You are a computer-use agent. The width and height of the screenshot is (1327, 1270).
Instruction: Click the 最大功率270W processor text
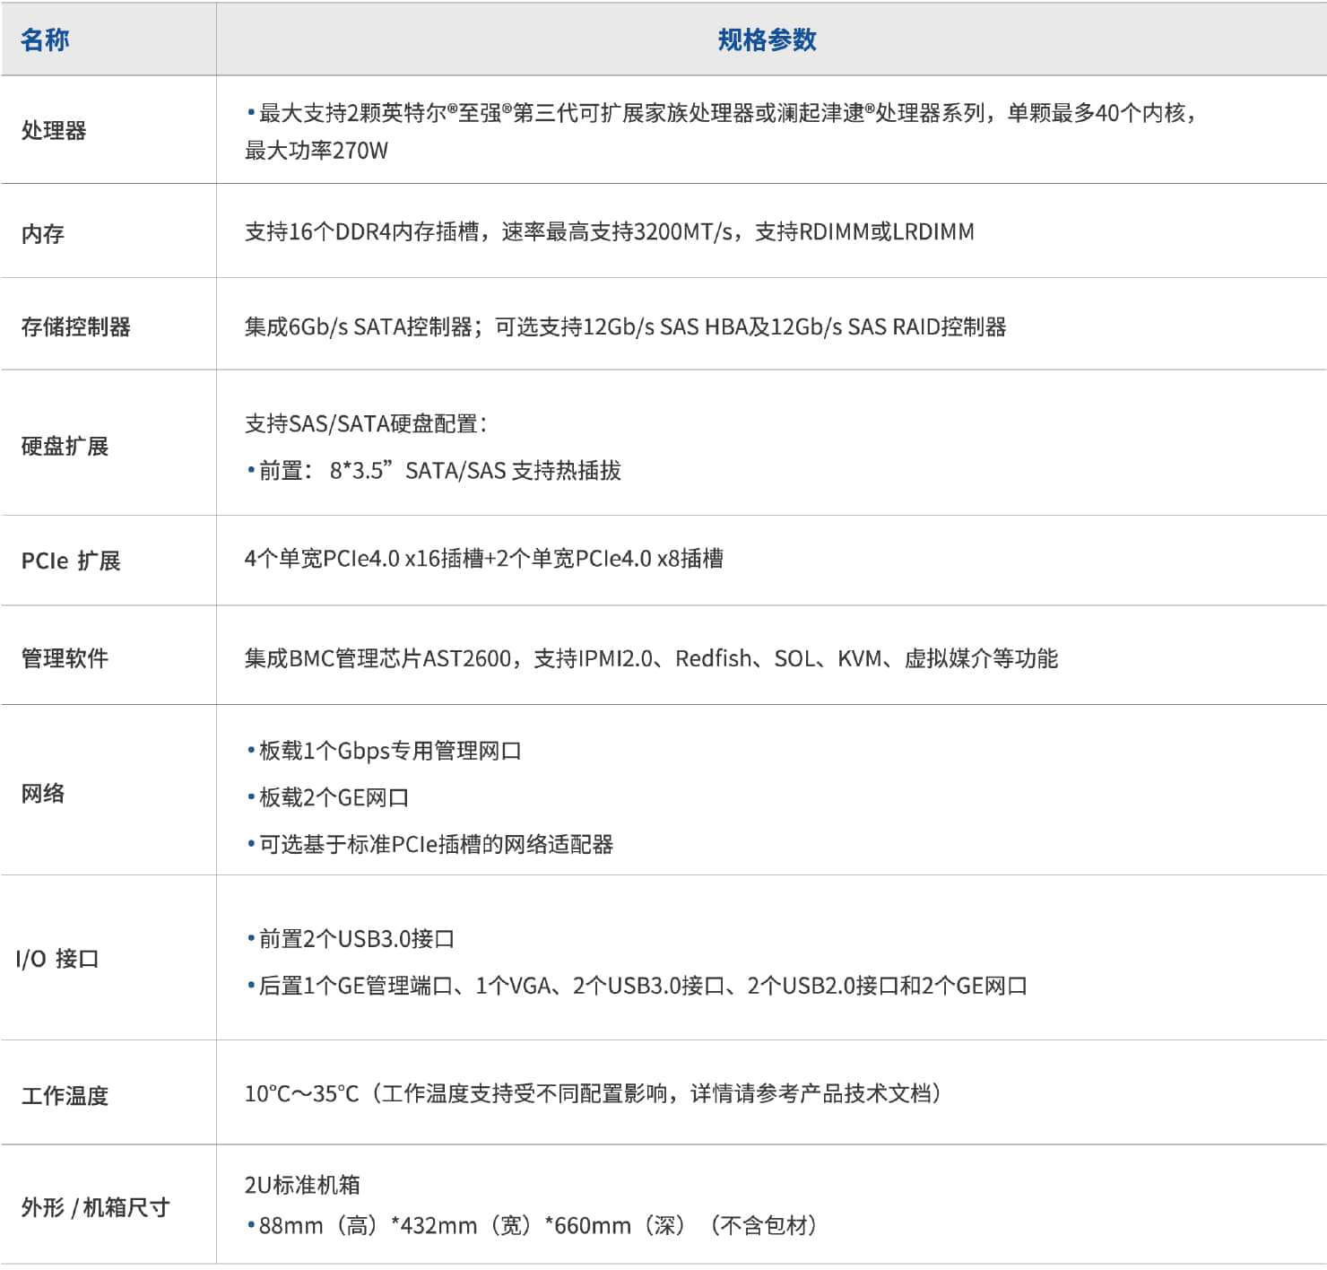click(x=317, y=151)
